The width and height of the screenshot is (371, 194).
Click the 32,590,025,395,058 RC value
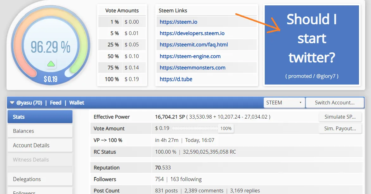(209, 152)
